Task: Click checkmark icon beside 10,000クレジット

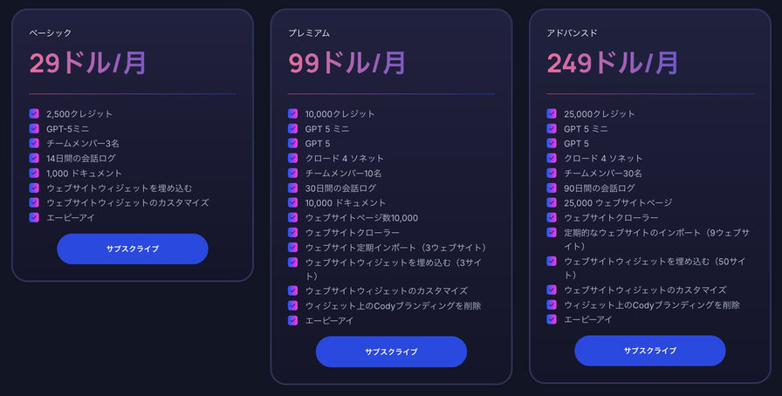Action: 292,113
